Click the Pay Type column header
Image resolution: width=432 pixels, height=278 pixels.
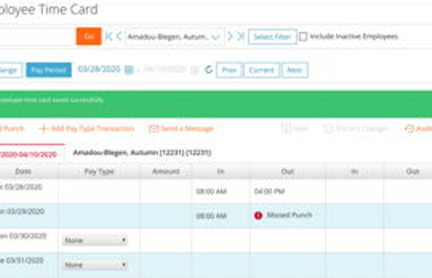(99, 172)
